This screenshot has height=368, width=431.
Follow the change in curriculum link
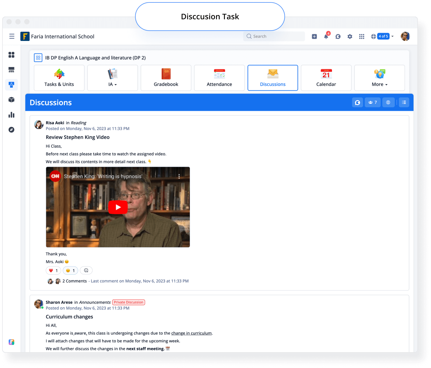(x=191, y=333)
